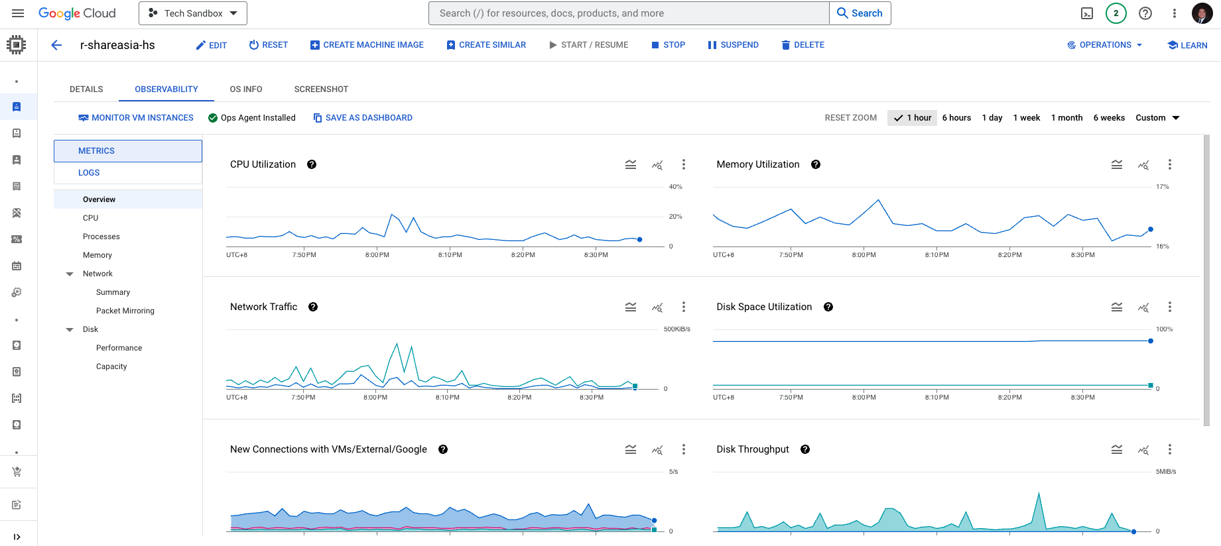The height and width of the screenshot is (546, 1221).
Task: Select the 1 hour time range
Action: click(912, 118)
